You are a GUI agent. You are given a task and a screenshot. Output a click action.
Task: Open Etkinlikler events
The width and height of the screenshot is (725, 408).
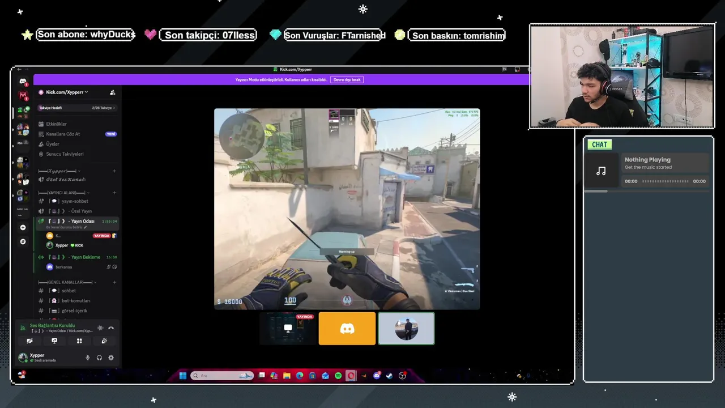click(x=77, y=124)
